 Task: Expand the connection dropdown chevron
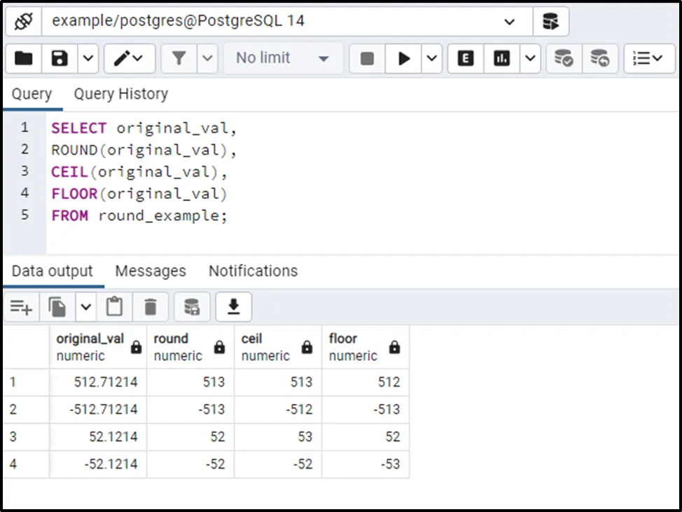pyautogui.click(x=510, y=21)
